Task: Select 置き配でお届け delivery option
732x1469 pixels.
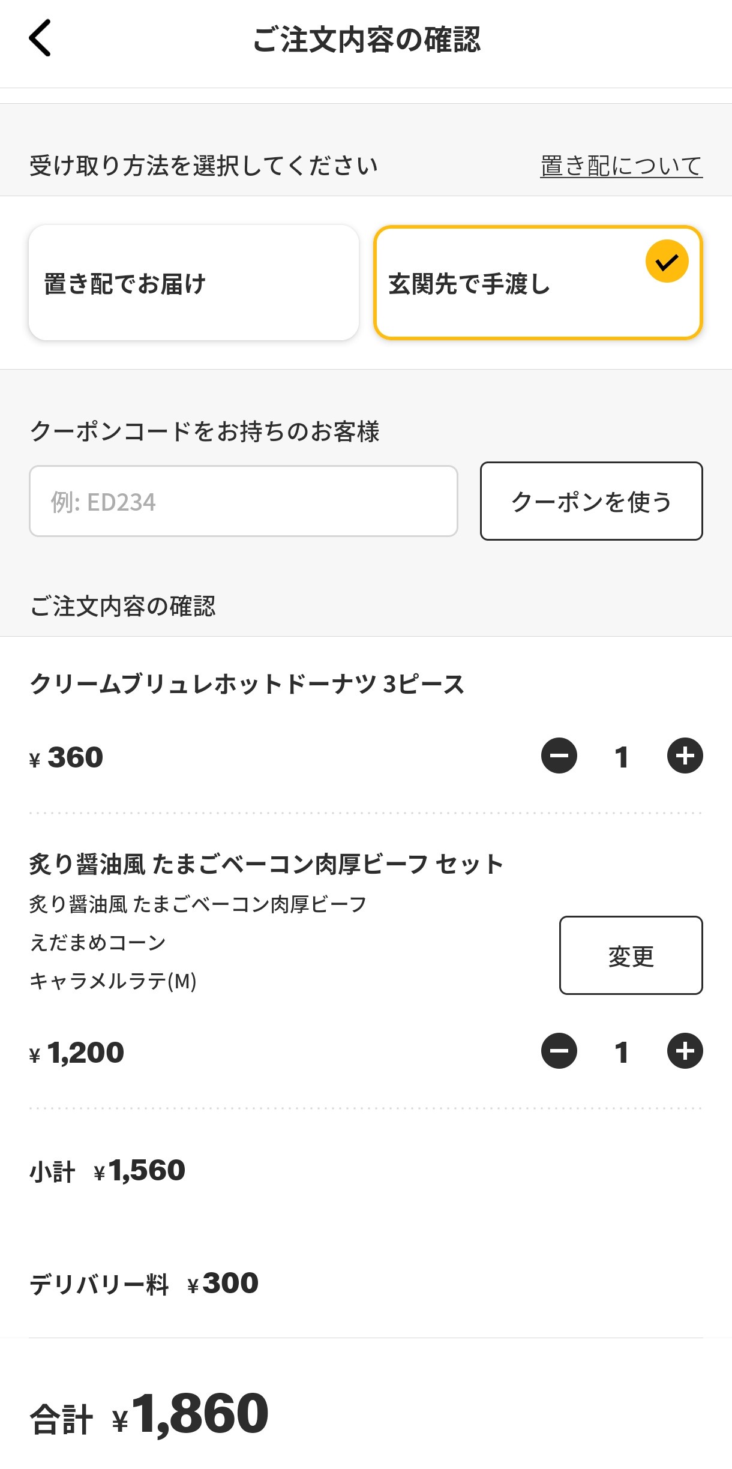Action: click(x=193, y=283)
